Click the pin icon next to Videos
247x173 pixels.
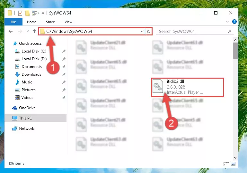point(64,98)
